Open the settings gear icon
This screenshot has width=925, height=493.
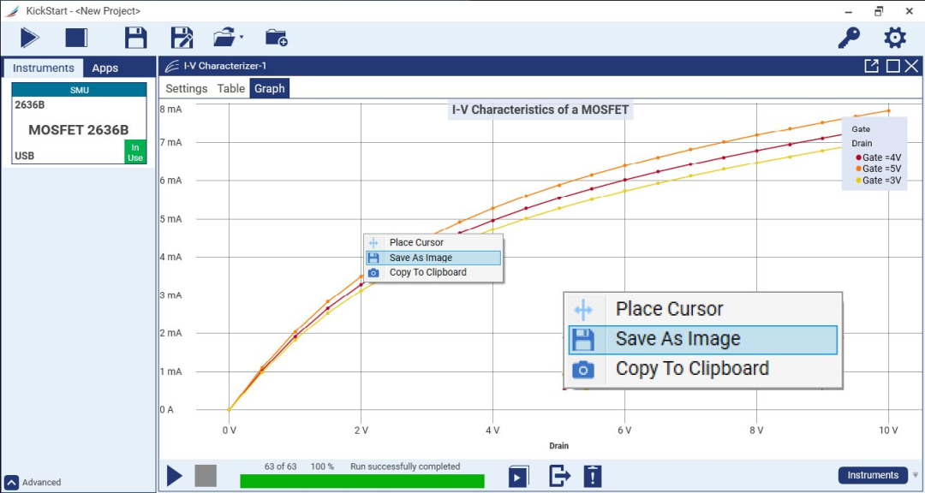(x=895, y=38)
